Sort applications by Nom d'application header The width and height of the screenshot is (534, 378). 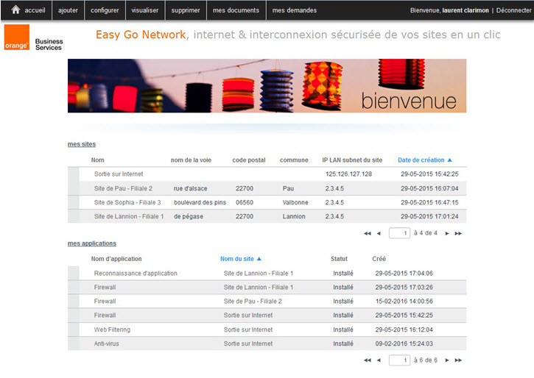pos(116,259)
